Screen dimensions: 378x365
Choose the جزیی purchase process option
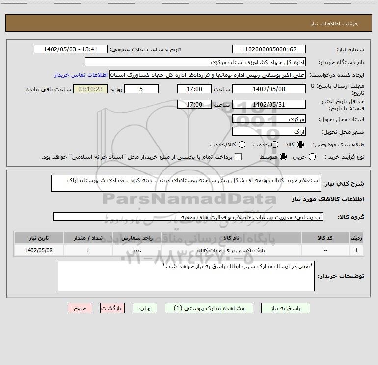coord(312,157)
